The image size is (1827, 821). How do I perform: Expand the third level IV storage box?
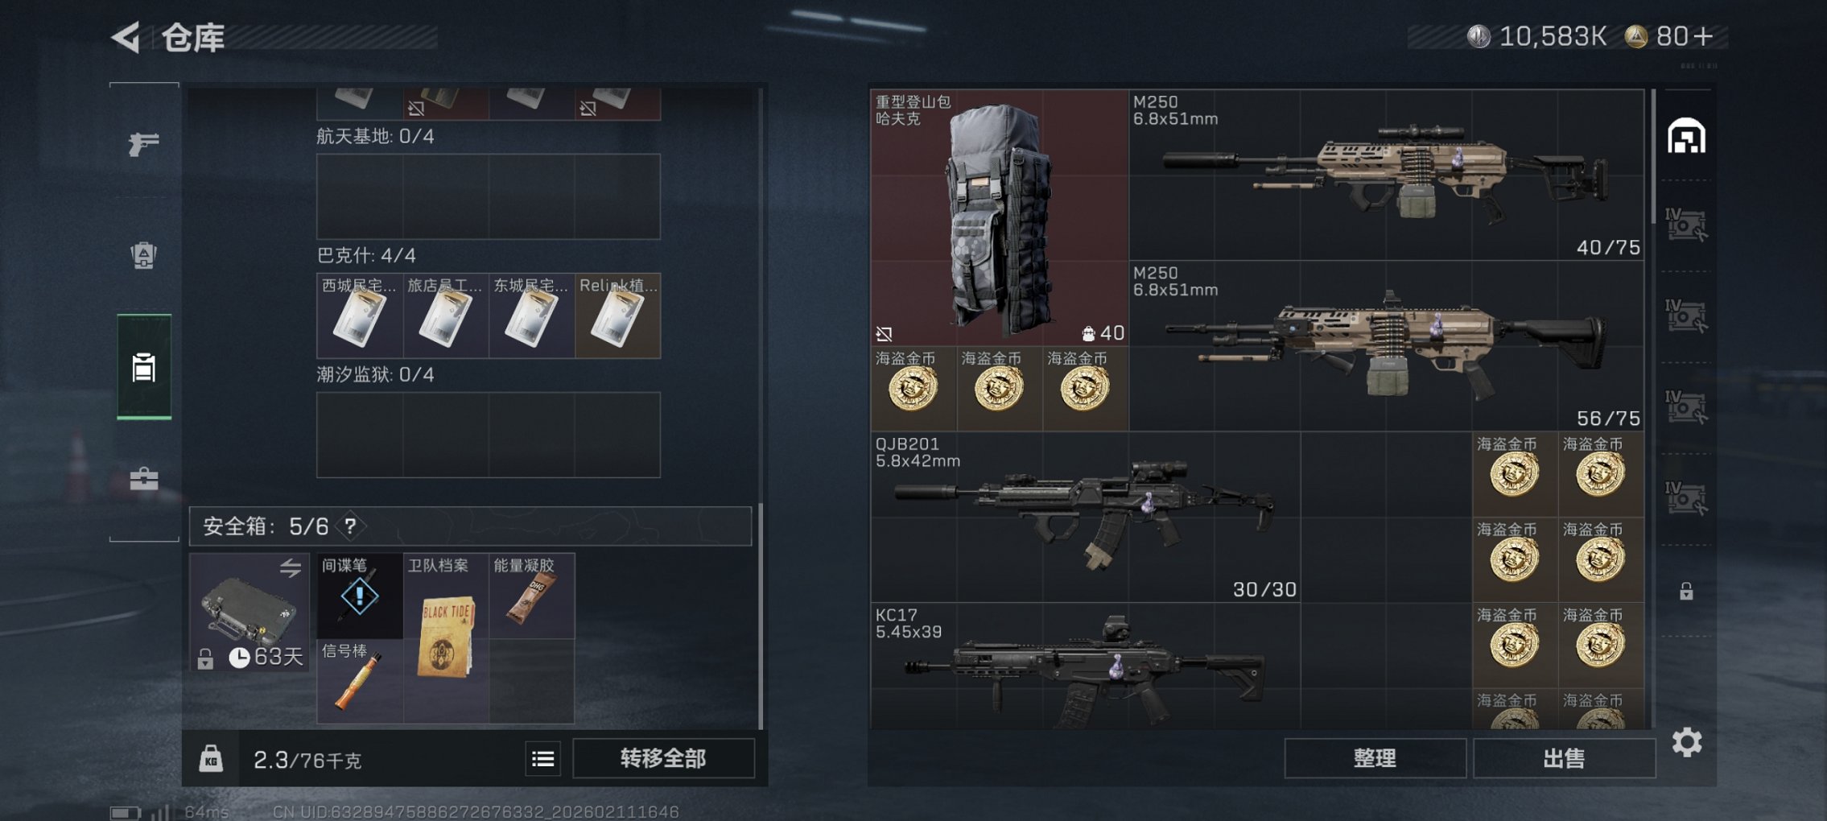[x=1686, y=407]
